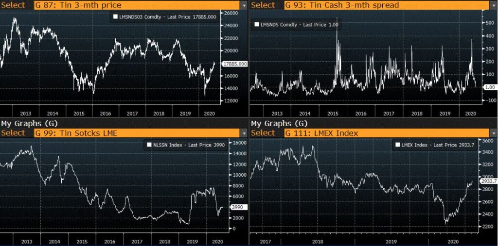Click Select beside G 87 chart title
The width and height of the screenshot is (498, 246).
click(x=13, y=5)
